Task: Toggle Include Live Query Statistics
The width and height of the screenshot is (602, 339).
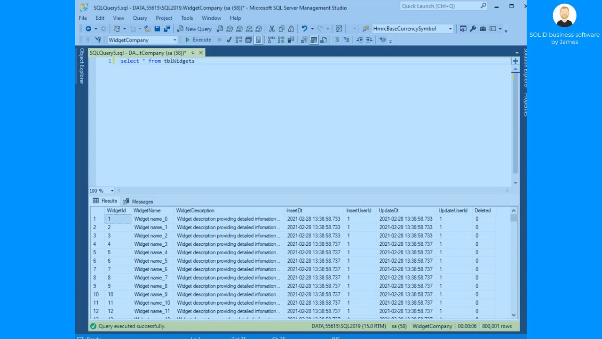Action: (281, 40)
